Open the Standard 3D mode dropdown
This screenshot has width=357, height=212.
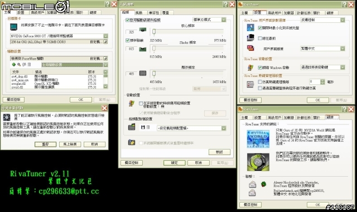point(224,20)
